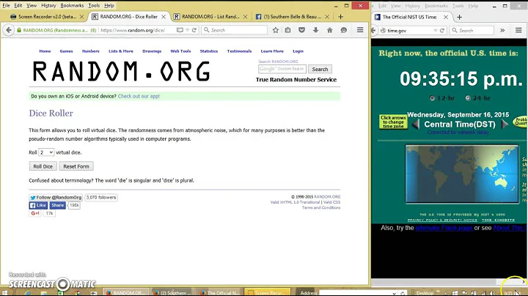Show bookmarks list icon in left Firefox toolbar
The image size is (528, 296).
[x=287, y=30]
